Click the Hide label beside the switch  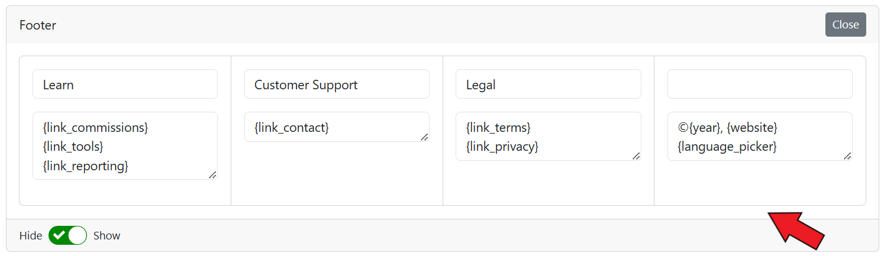click(31, 235)
